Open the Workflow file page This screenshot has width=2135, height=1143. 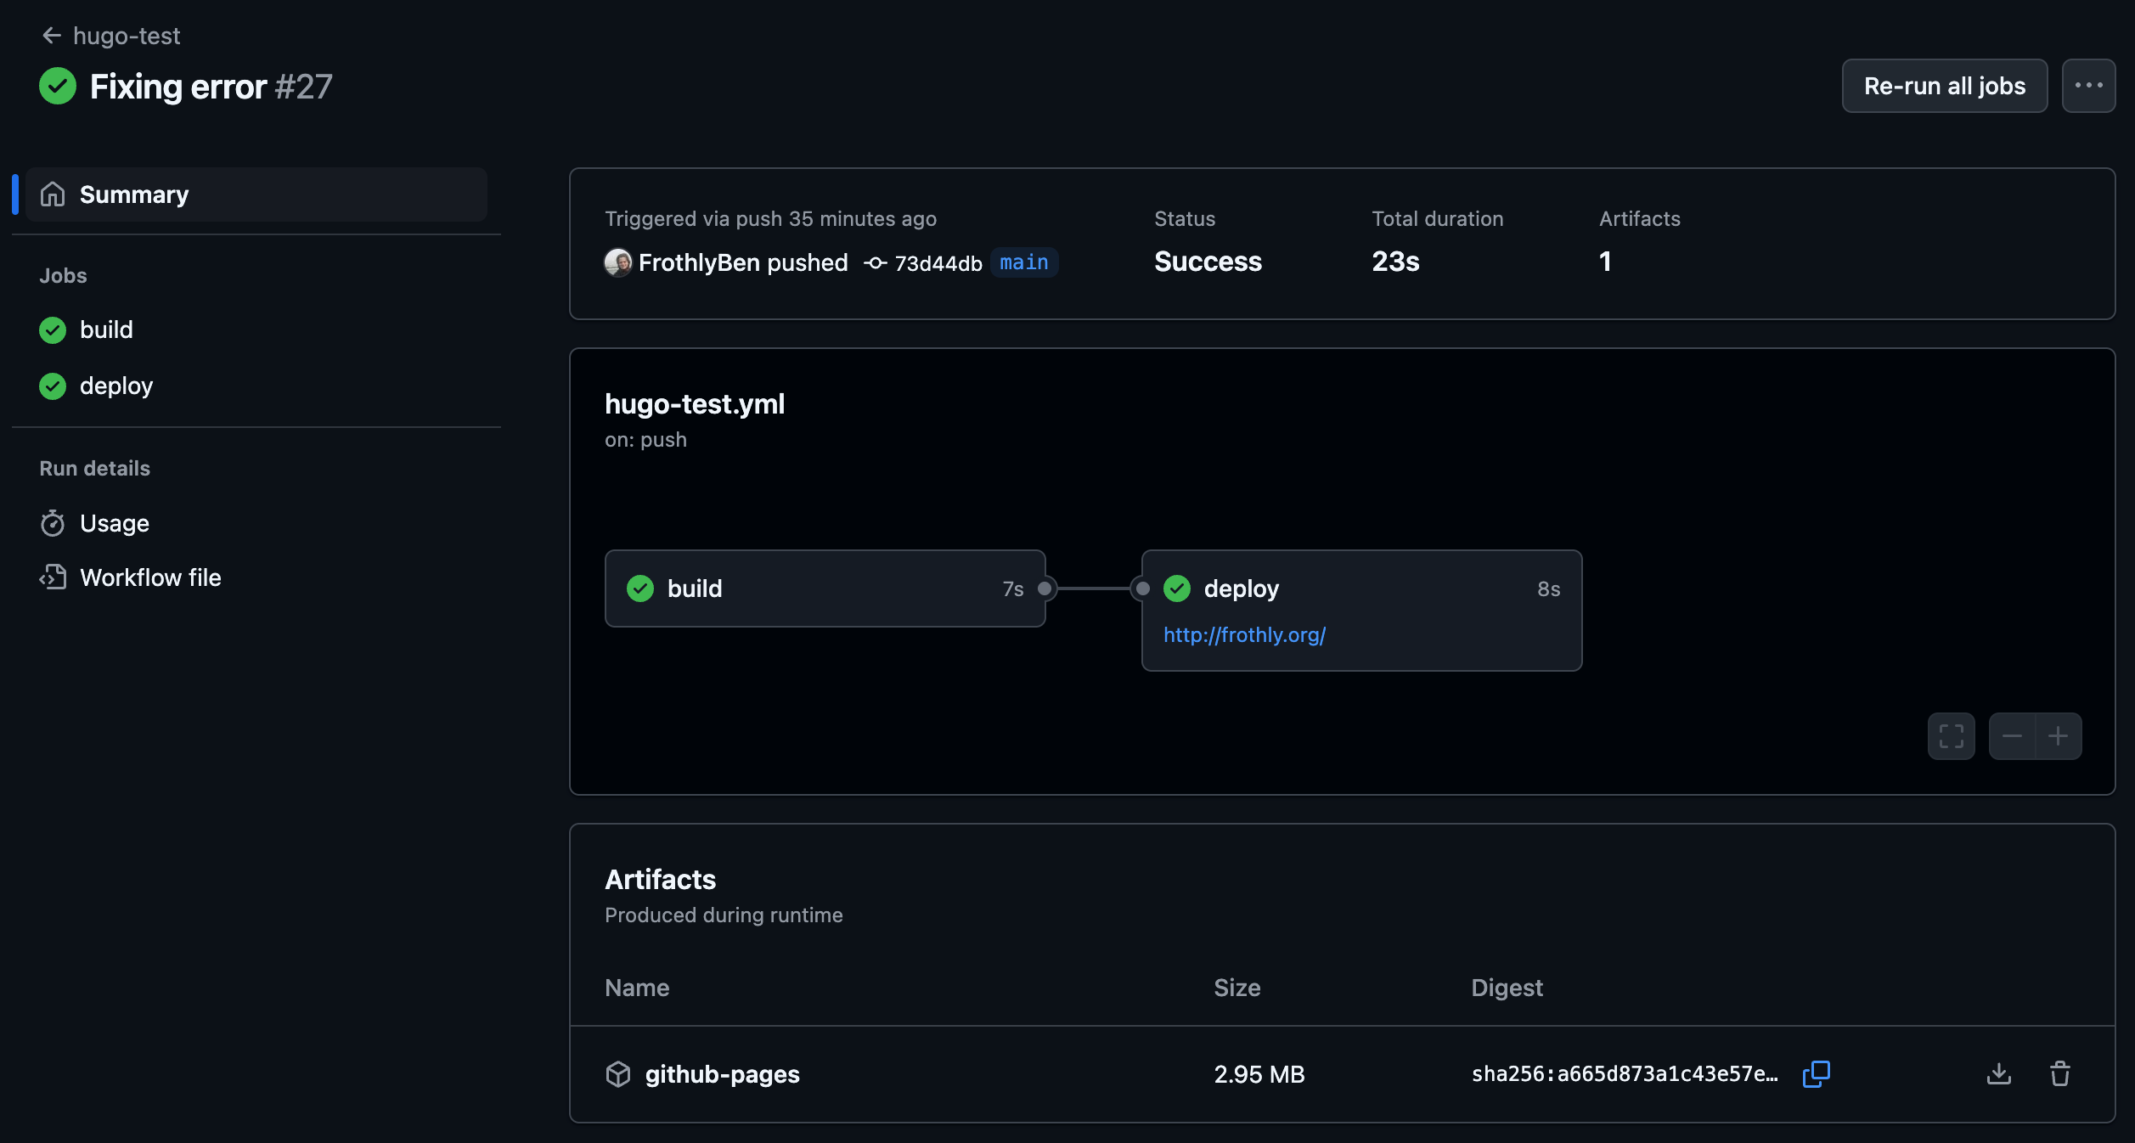click(x=150, y=577)
